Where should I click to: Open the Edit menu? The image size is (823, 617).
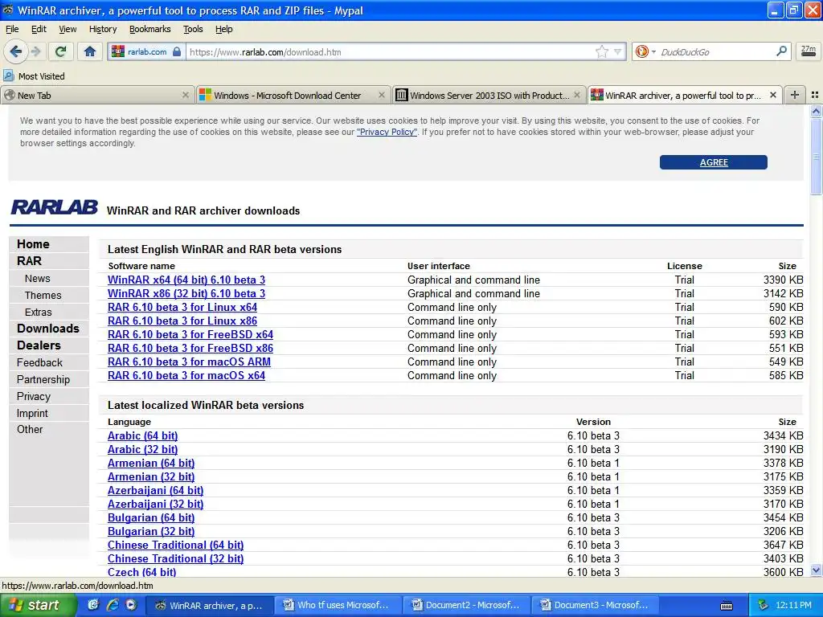[x=39, y=30]
